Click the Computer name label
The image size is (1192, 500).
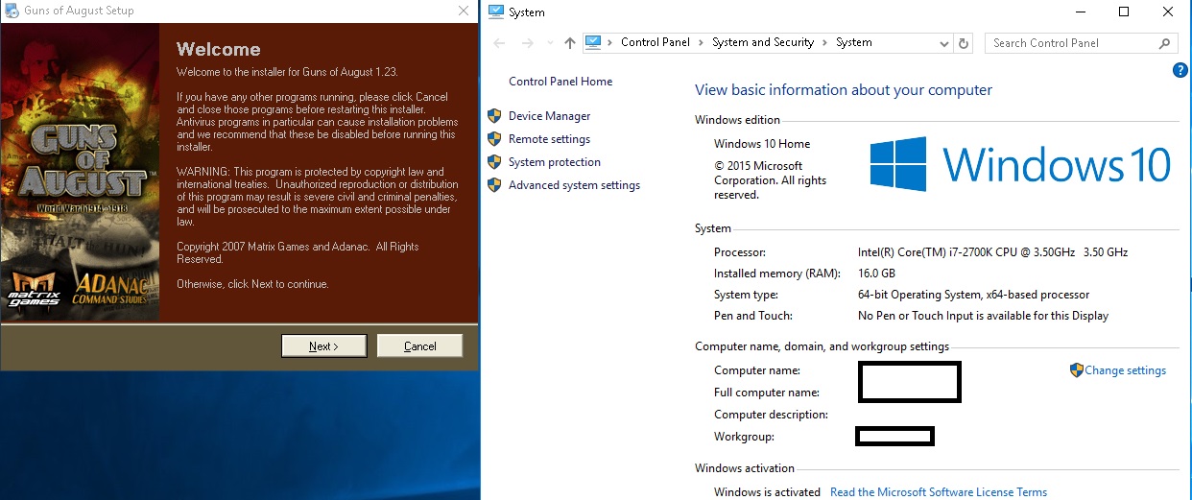pyautogui.click(x=756, y=370)
